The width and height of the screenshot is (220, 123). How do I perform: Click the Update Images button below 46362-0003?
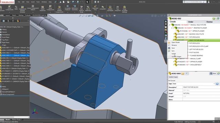173,77
